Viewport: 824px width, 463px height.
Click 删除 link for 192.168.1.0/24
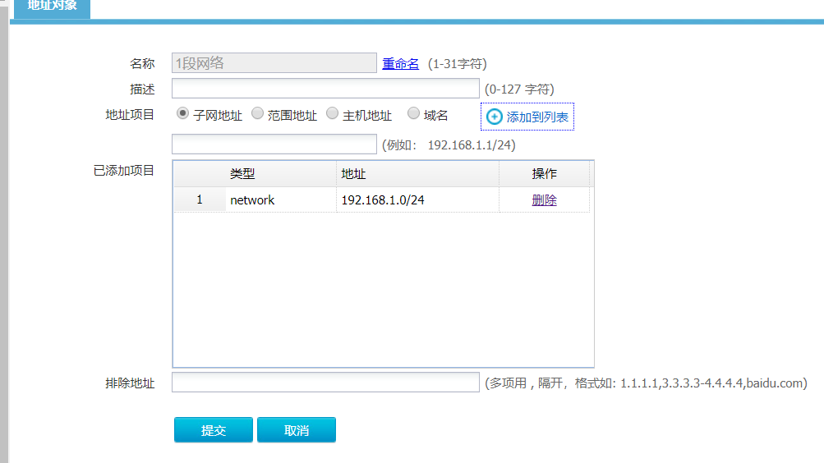pos(544,200)
